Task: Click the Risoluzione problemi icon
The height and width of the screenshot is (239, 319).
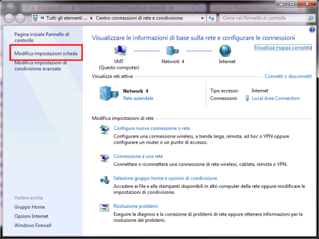Action: coord(104,208)
